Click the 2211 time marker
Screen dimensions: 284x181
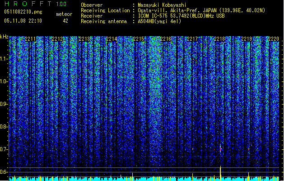pyautogui.click(x=30, y=39)
